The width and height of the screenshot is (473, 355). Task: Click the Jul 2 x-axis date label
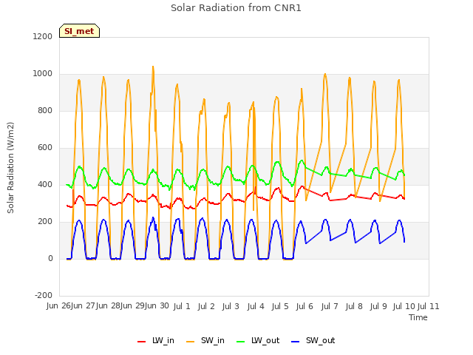pos(206,306)
